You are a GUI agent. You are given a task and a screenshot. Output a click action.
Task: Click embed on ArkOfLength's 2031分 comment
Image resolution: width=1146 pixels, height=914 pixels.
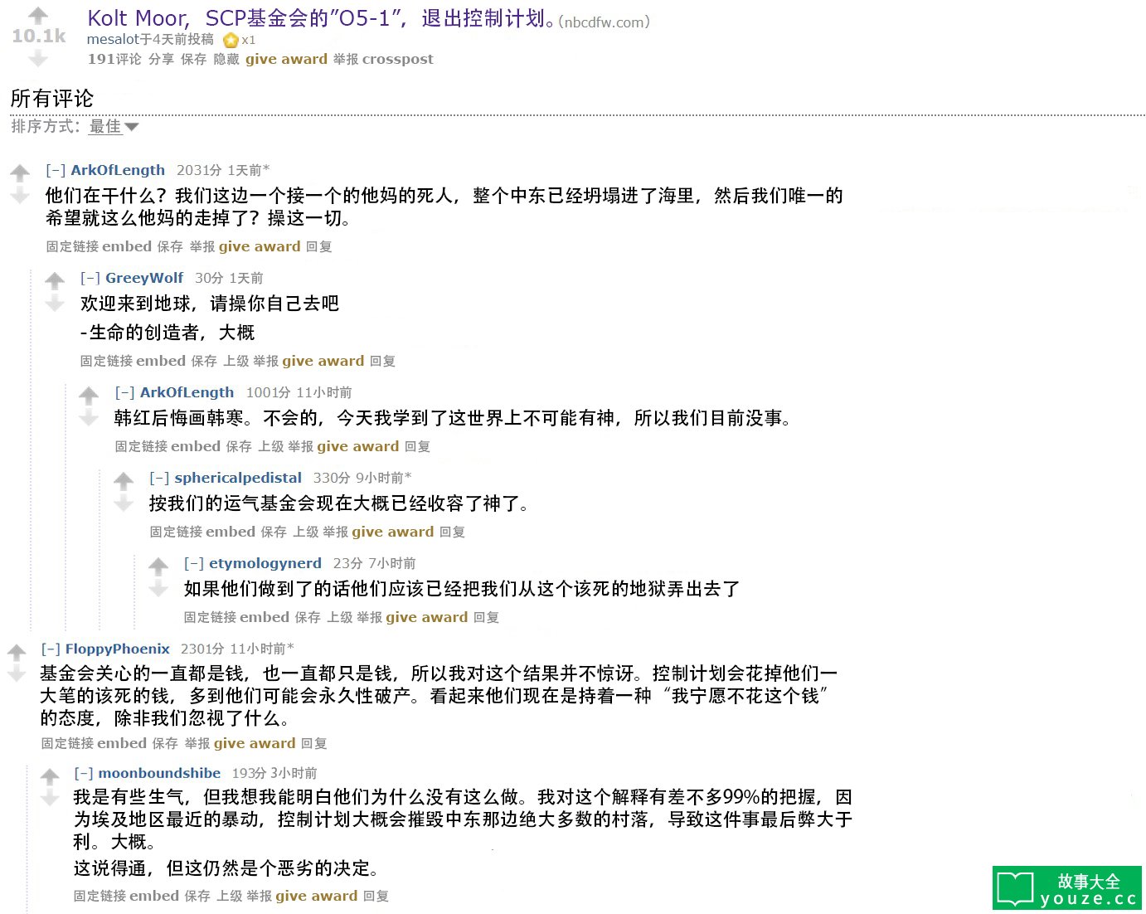tap(127, 246)
